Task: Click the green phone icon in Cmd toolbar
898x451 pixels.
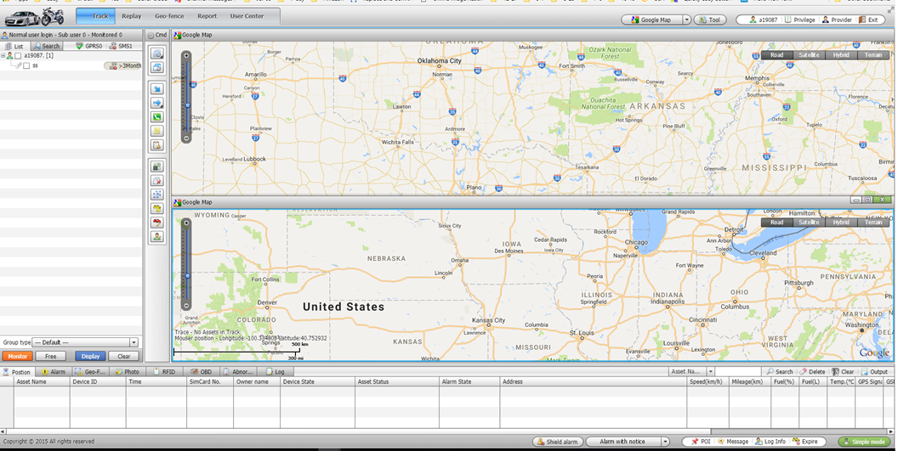Action: (x=157, y=117)
